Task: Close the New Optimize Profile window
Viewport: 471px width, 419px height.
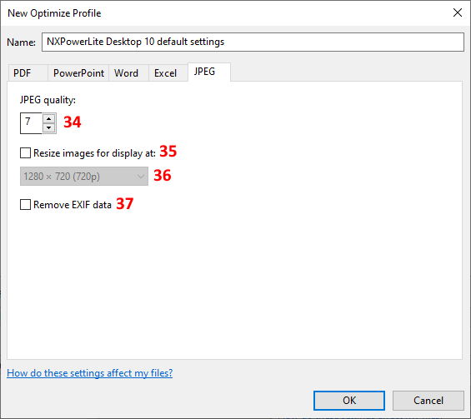Action: pos(457,12)
